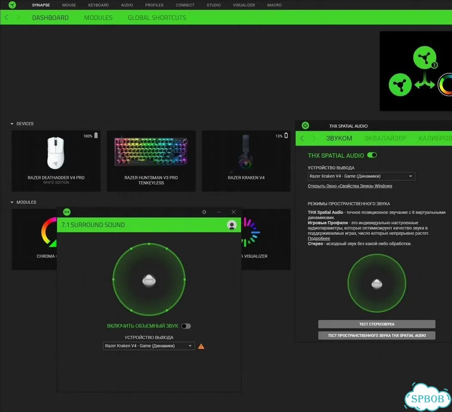Go back using Synapse back arrow
Image resolution: width=452 pixels, height=412 pixels.
pyautogui.click(x=6, y=17)
